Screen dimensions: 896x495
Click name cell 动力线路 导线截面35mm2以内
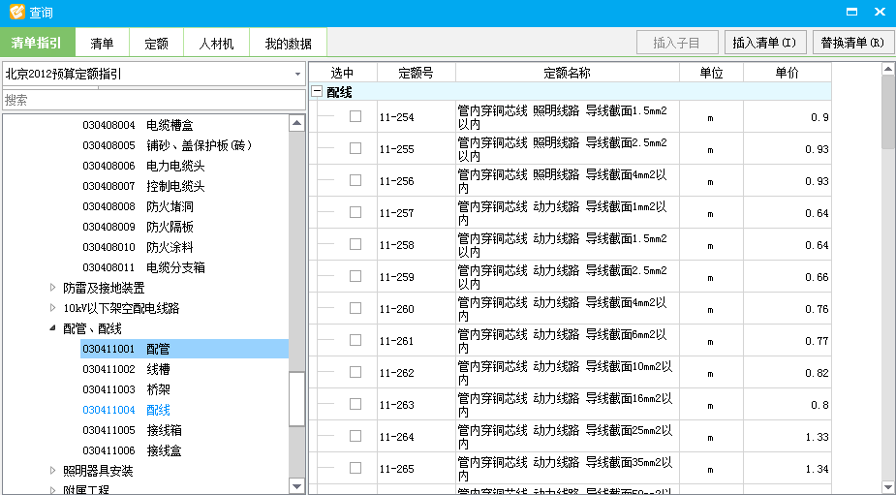point(567,469)
